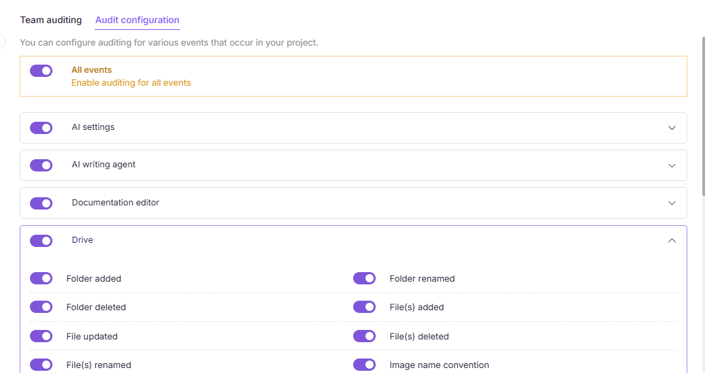Click the AI writing agent label
Viewport: 720px width, 383px height.
103,165
